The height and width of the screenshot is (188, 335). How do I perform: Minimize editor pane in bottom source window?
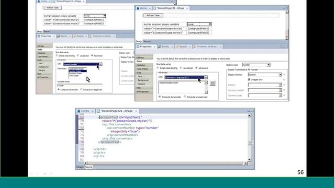pos(249,111)
